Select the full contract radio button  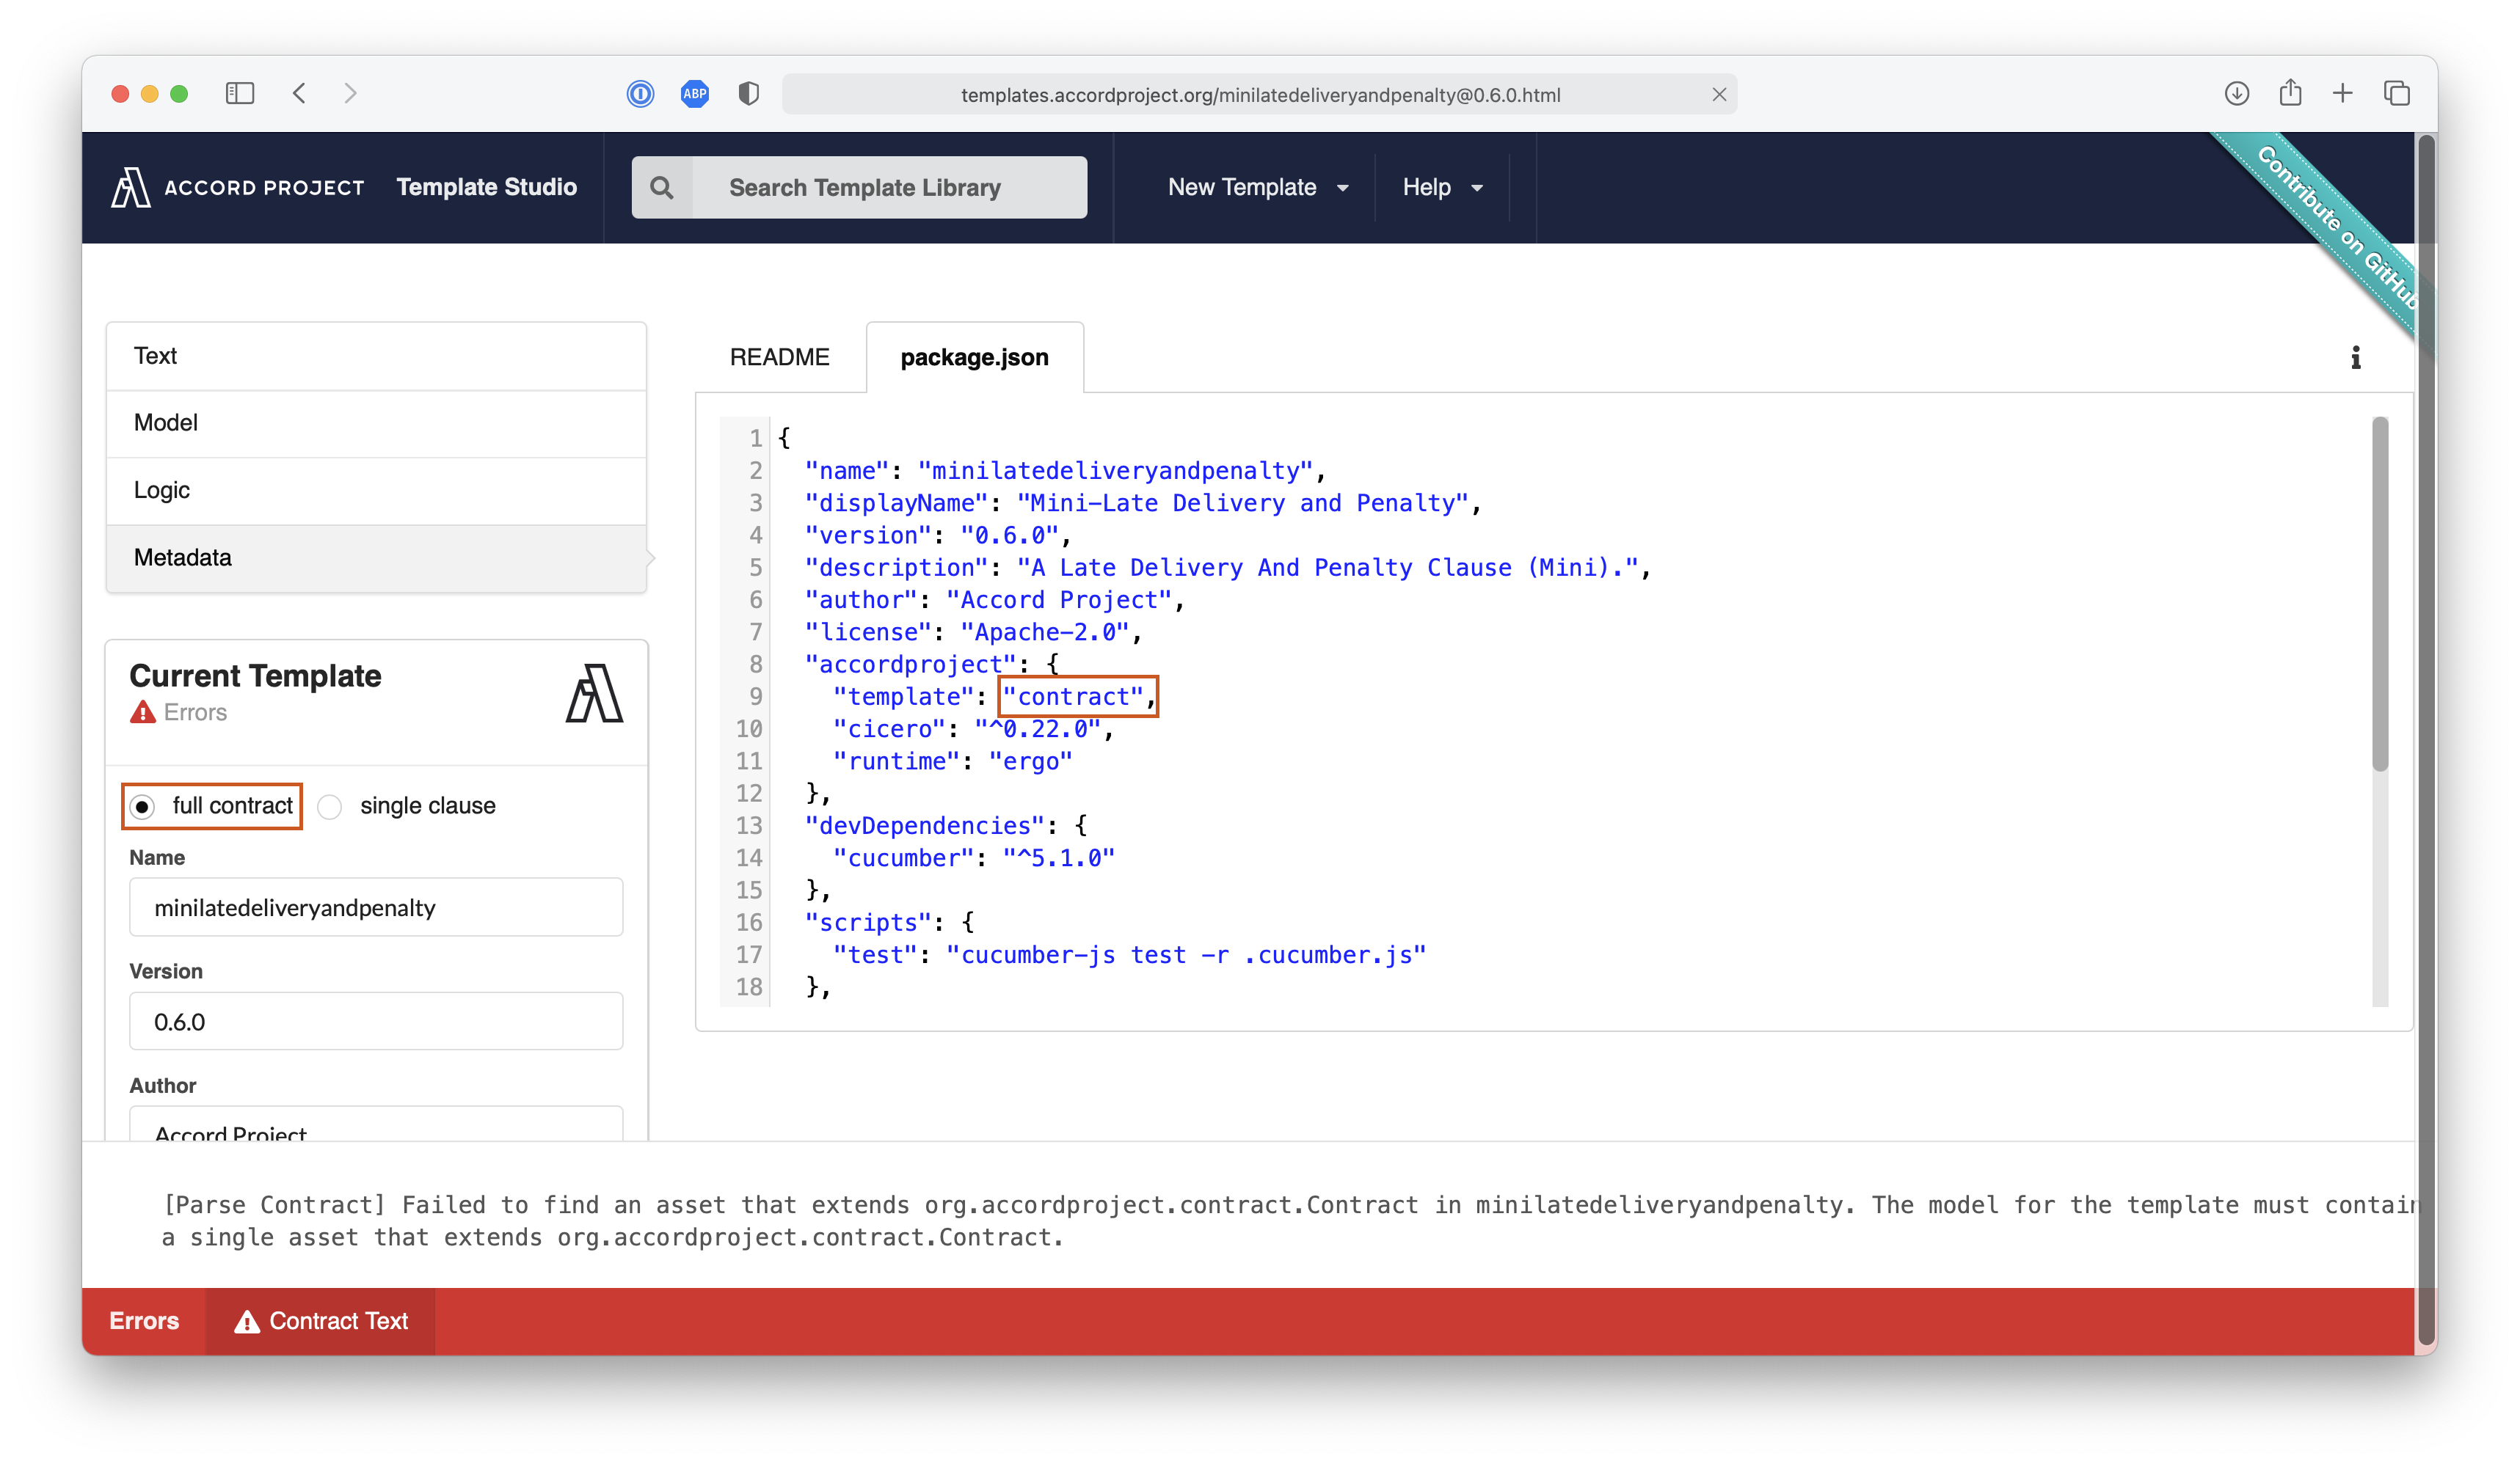coord(143,807)
